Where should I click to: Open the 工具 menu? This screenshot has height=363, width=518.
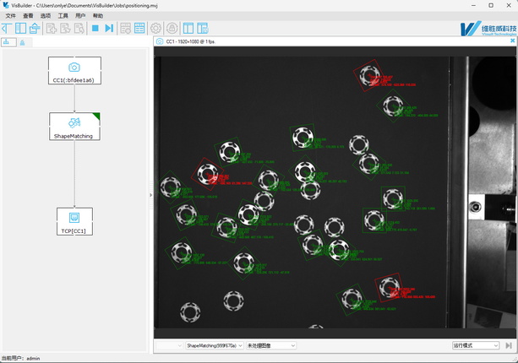coord(63,16)
